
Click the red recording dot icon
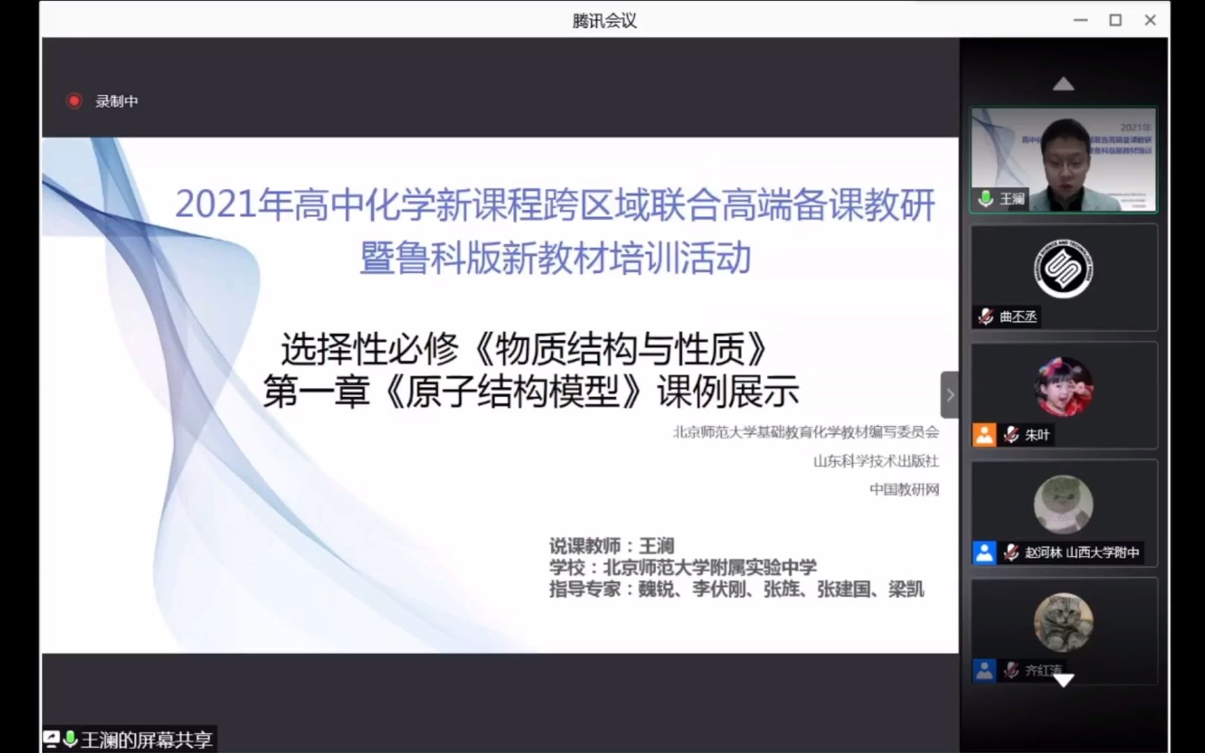[74, 100]
